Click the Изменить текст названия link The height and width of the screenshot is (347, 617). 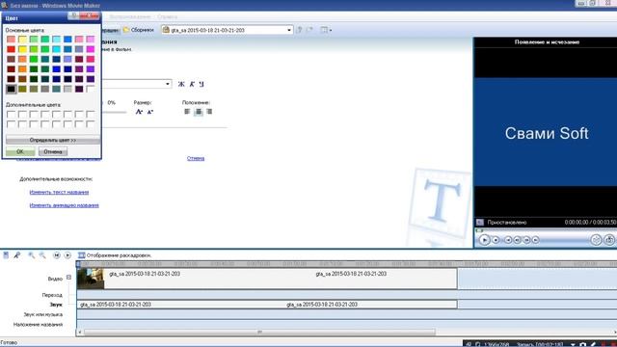(x=59, y=192)
